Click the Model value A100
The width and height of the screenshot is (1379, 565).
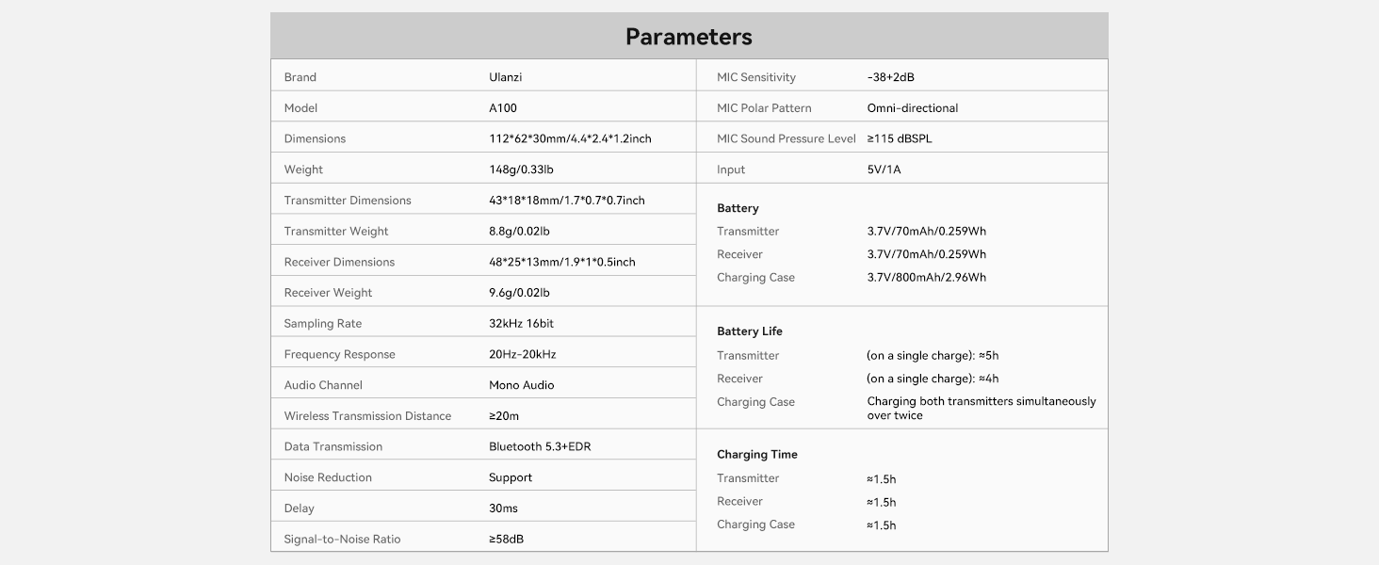(x=503, y=108)
